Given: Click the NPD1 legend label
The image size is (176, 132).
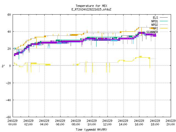Looking at the screenshot, I should pos(155,21).
